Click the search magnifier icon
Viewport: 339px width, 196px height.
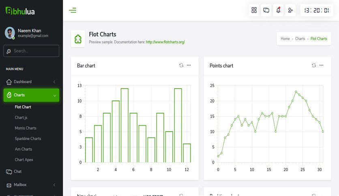point(9,51)
